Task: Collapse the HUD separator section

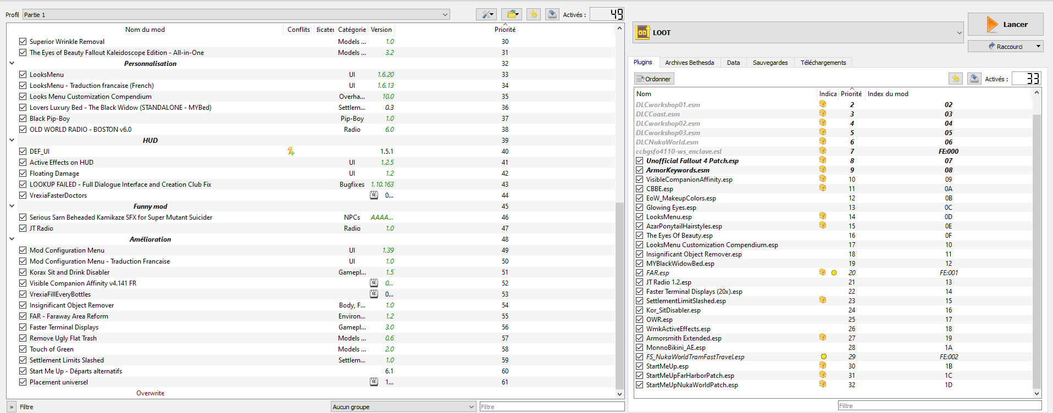Action: (x=12, y=140)
